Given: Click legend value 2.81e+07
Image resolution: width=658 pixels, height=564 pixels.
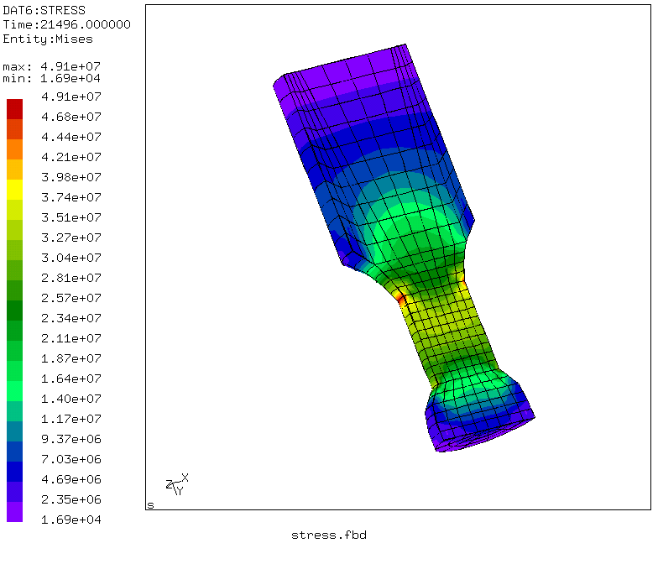Looking at the screenshot, I should (71, 278).
